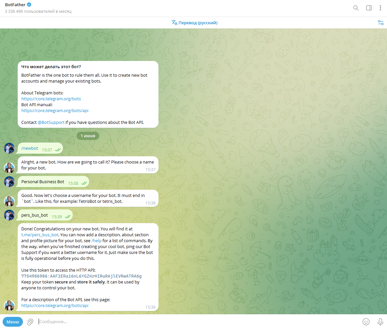Screen dimensions: 387x328
Task: Click BotFather avatar beside 'Good. Now let's choose'
Action: coord(9,201)
